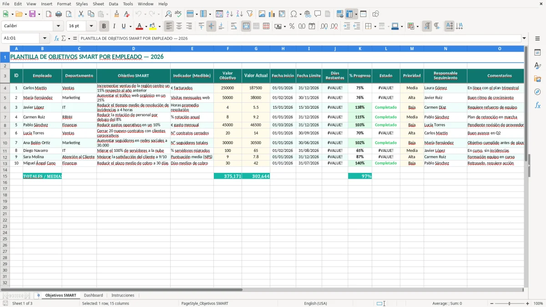
Task: Open the Sheet menu
Action: coord(98,4)
